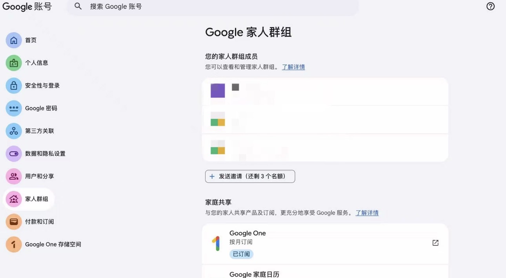506x278 pixels.
Task: Click 了解详情 link under 家人群组成员
Action: (293, 67)
